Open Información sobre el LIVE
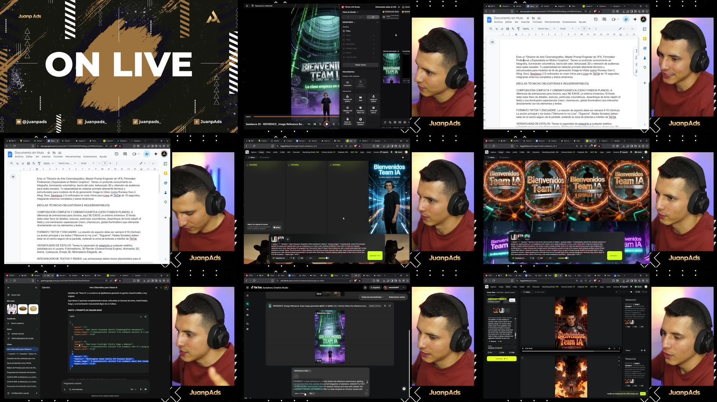 [x=386, y=7]
